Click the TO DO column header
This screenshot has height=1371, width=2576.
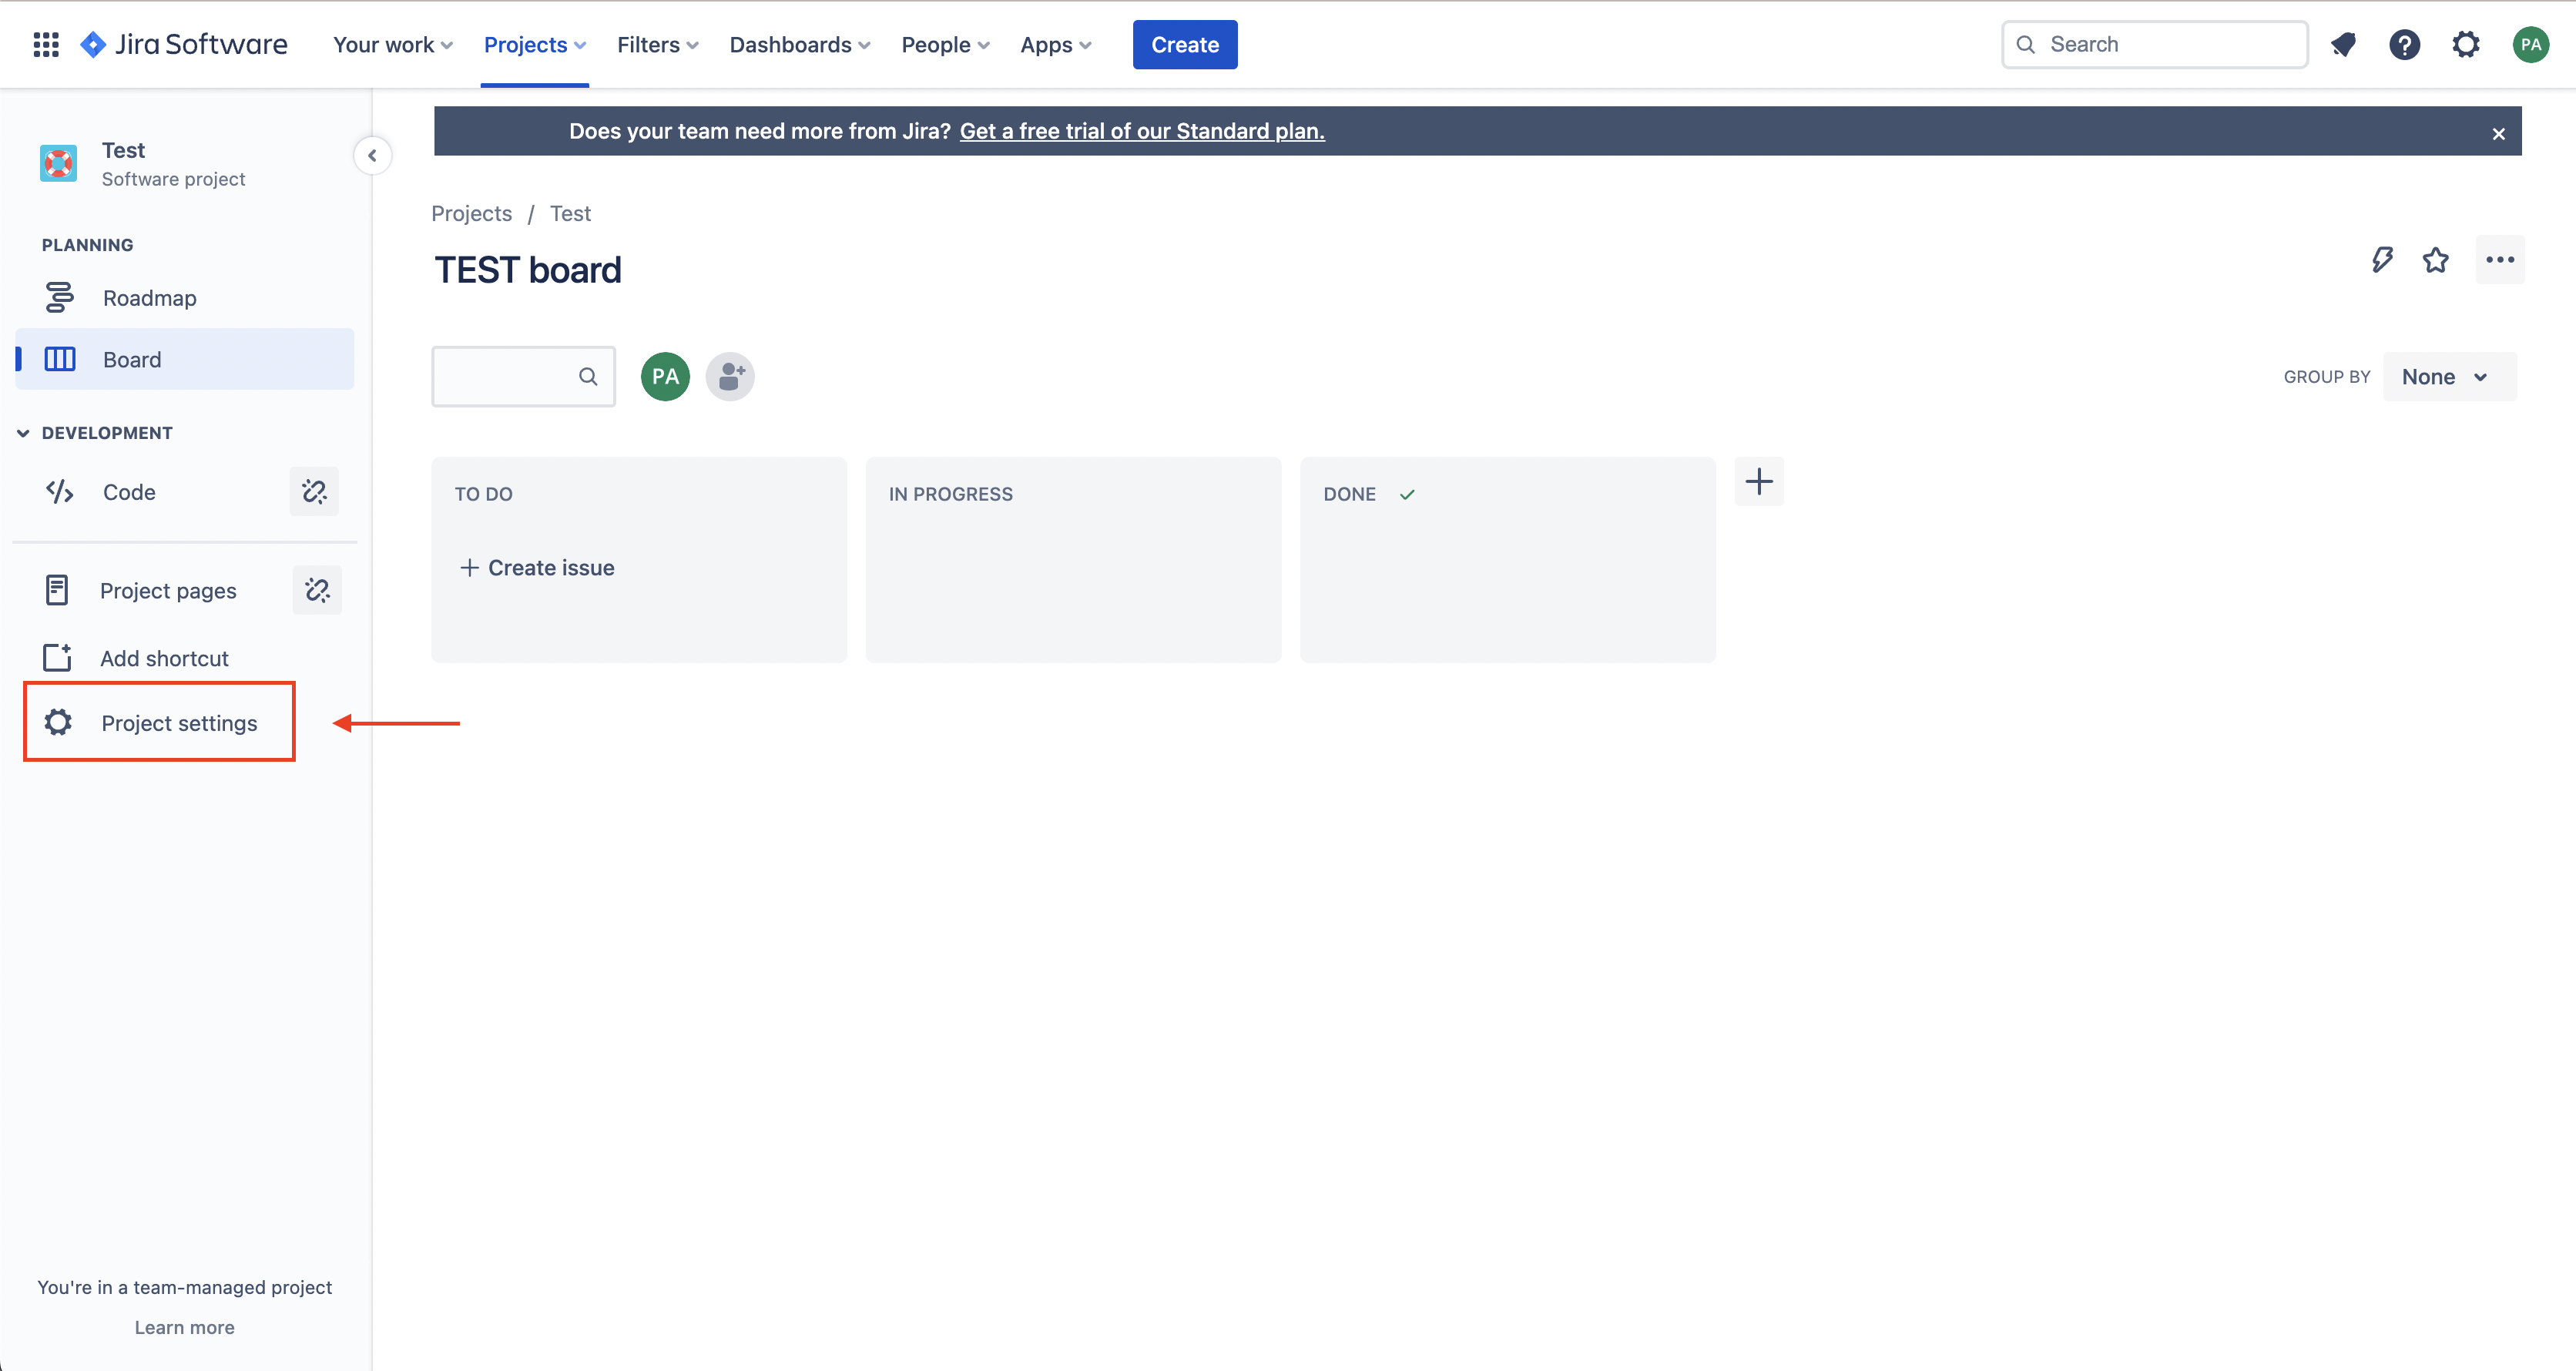483,493
